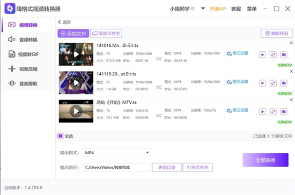Click the 1.4 GB size value
The height and width of the screenshot is (195, 295).
click(x=111, y=89)
